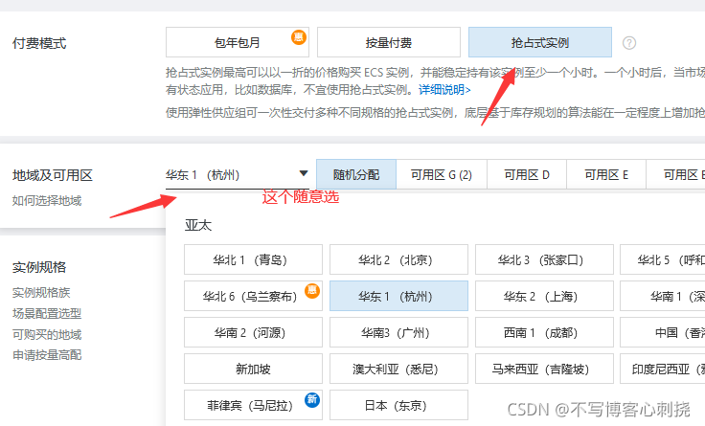705x426 pixels.
Task: Click the help question mark icon
Action: point(629,43)
